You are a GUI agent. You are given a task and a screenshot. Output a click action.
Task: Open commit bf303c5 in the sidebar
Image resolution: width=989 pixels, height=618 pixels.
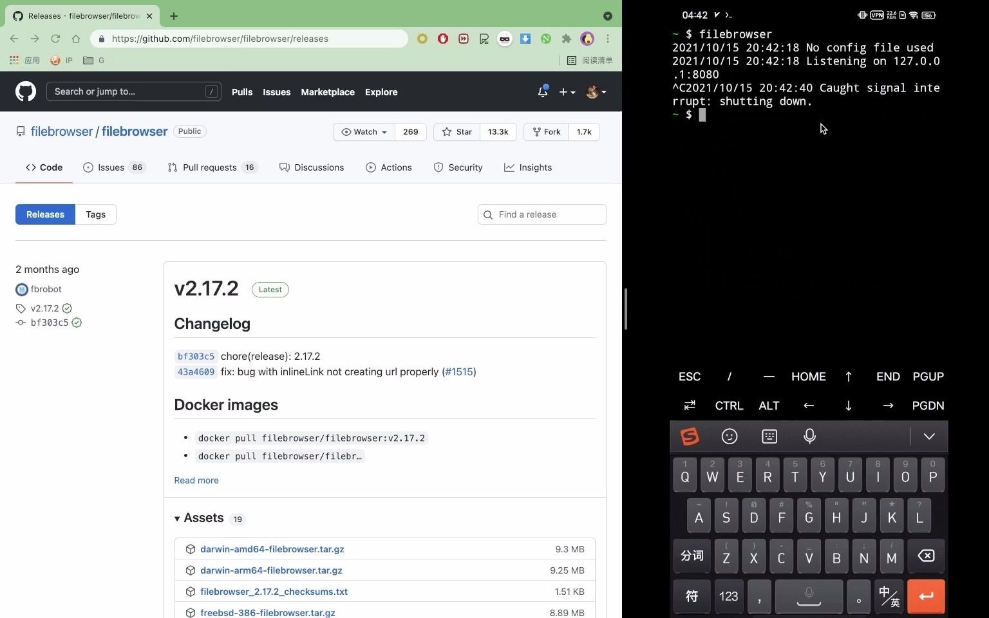[50, 323]
